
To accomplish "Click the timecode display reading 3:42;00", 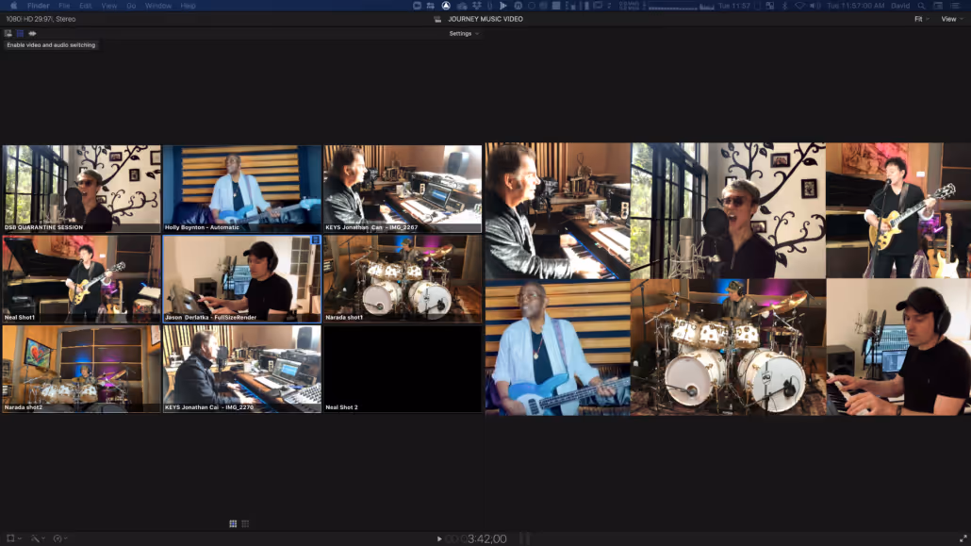I will pos(487,538).
